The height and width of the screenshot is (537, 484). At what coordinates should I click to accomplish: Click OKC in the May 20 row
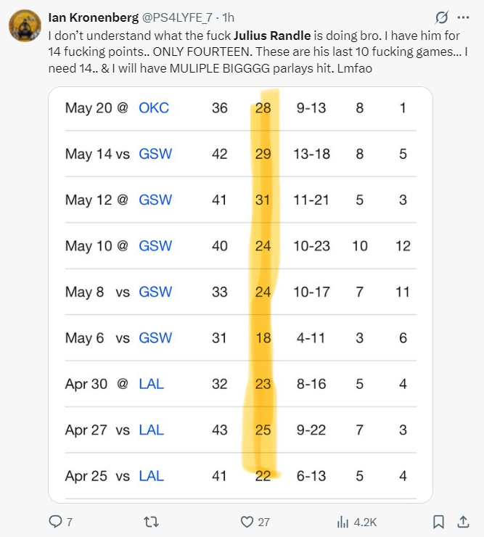pos(154,108)
